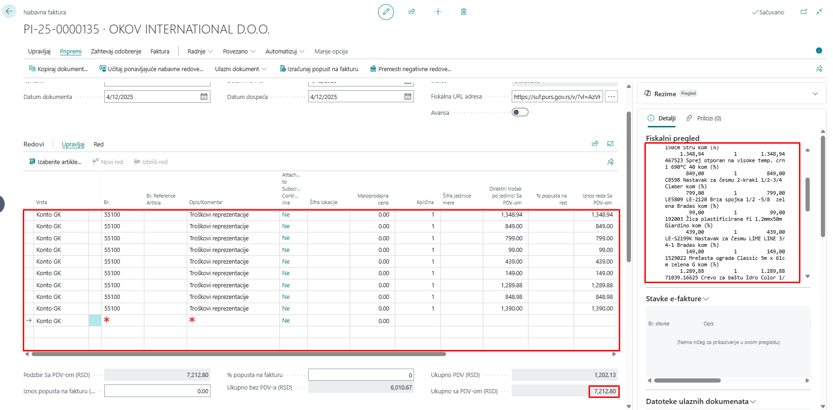The width and height of the screenshot is (833, 410).
Task: Open the Datum dospeća calendar picker
Action: 408,97
